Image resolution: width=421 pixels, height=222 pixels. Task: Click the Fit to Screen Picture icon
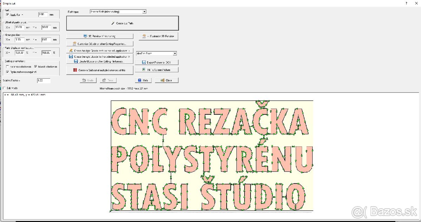pos(143,70)
